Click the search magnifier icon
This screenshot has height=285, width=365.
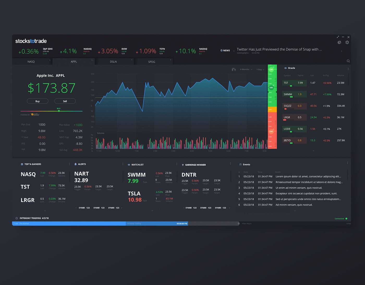[x=348, y=61]
